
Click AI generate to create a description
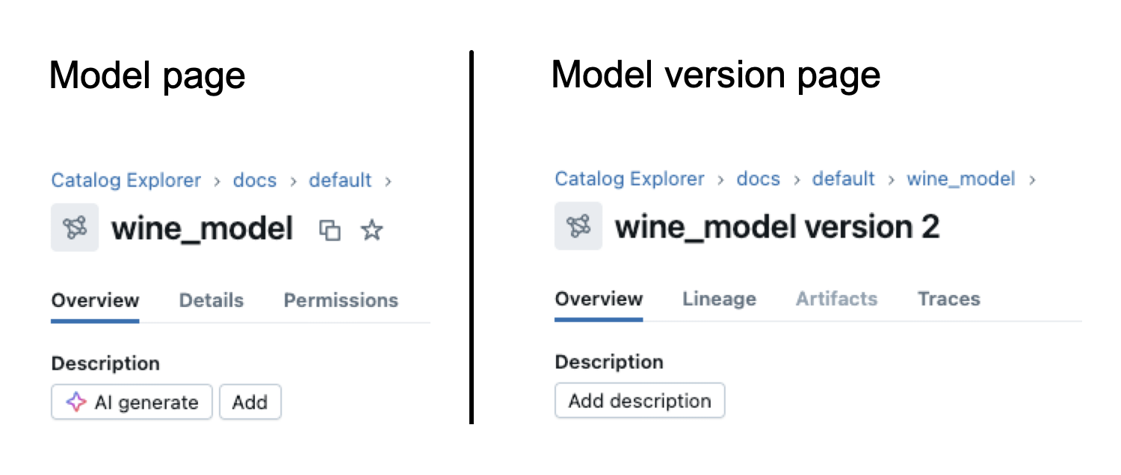[131, 402]
